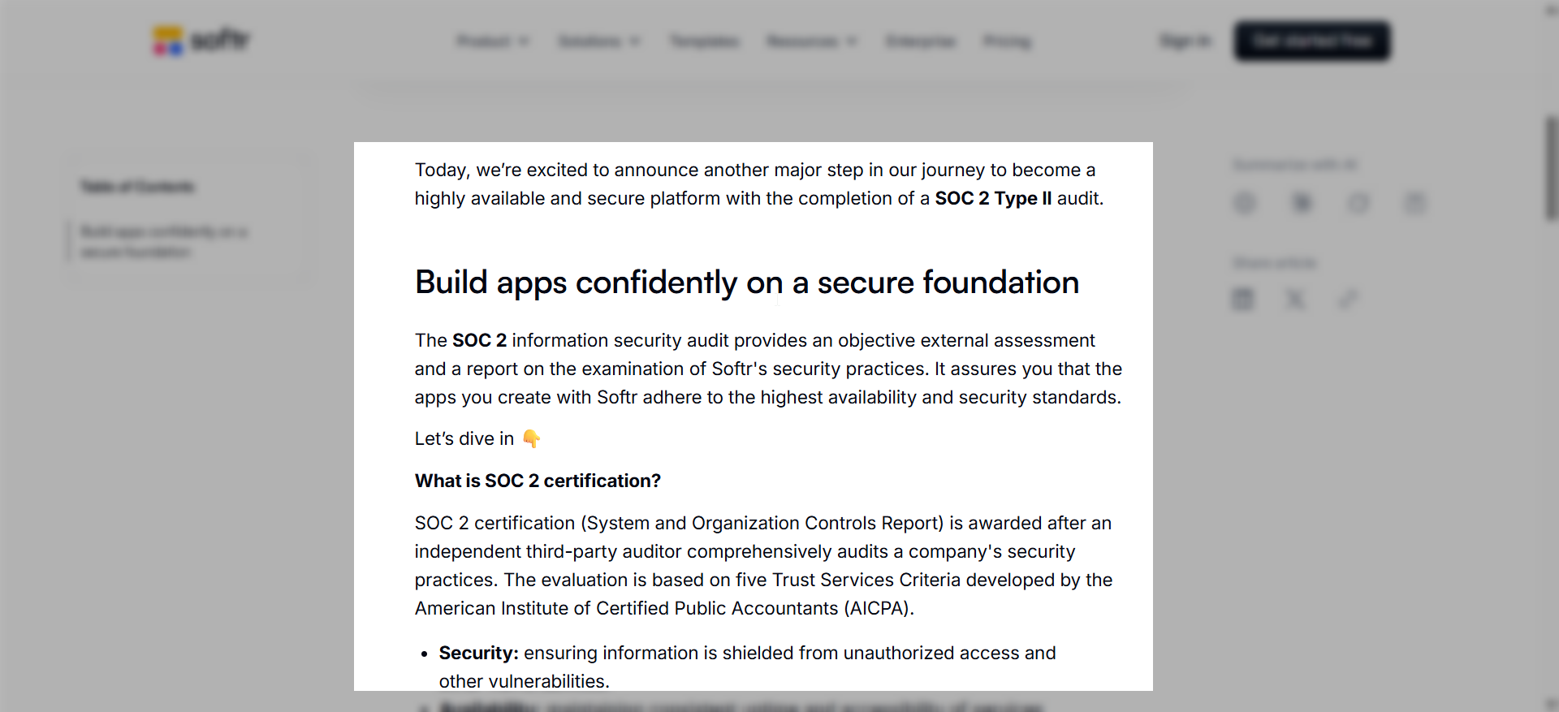Image resolution: width=1559 pixels, height=712 pixels.
Task: Open the Softr logo home link
Action: tap(201, 41)
